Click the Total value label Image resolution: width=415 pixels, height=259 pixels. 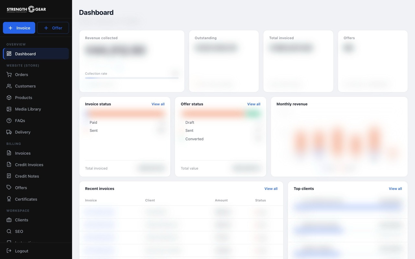pos(189,168)
